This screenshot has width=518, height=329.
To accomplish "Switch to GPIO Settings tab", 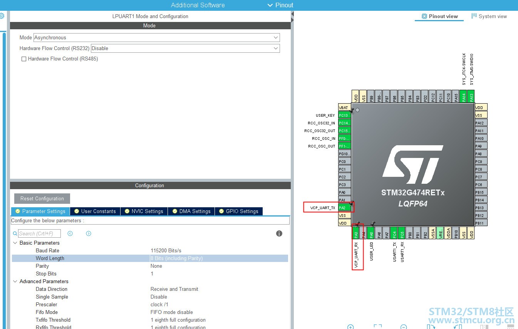I will coord(239,211).
